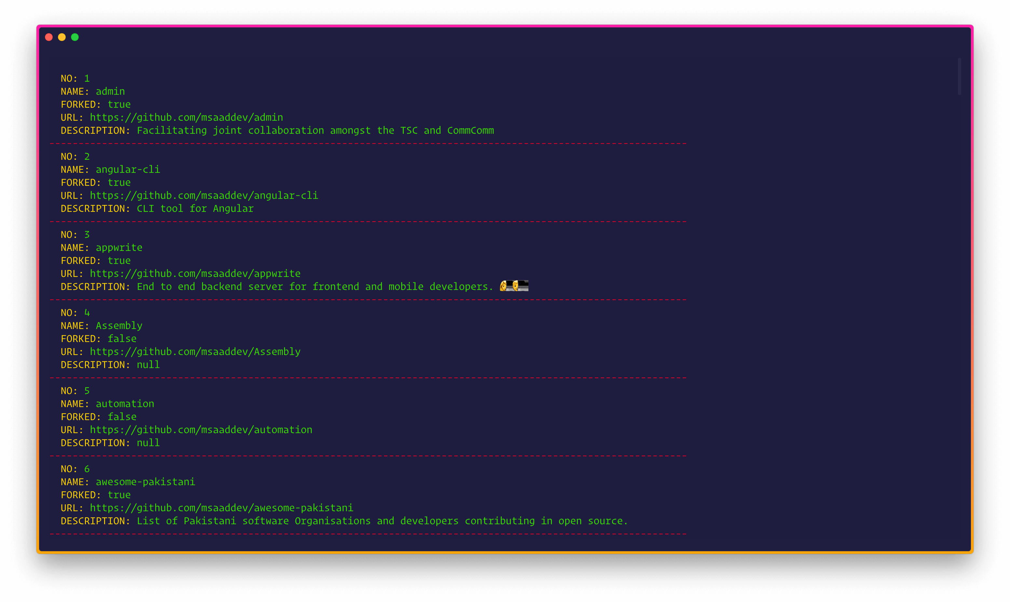Open the awesome-pakistani repository URL
1010x602 pixels.
tap(221, 508)
